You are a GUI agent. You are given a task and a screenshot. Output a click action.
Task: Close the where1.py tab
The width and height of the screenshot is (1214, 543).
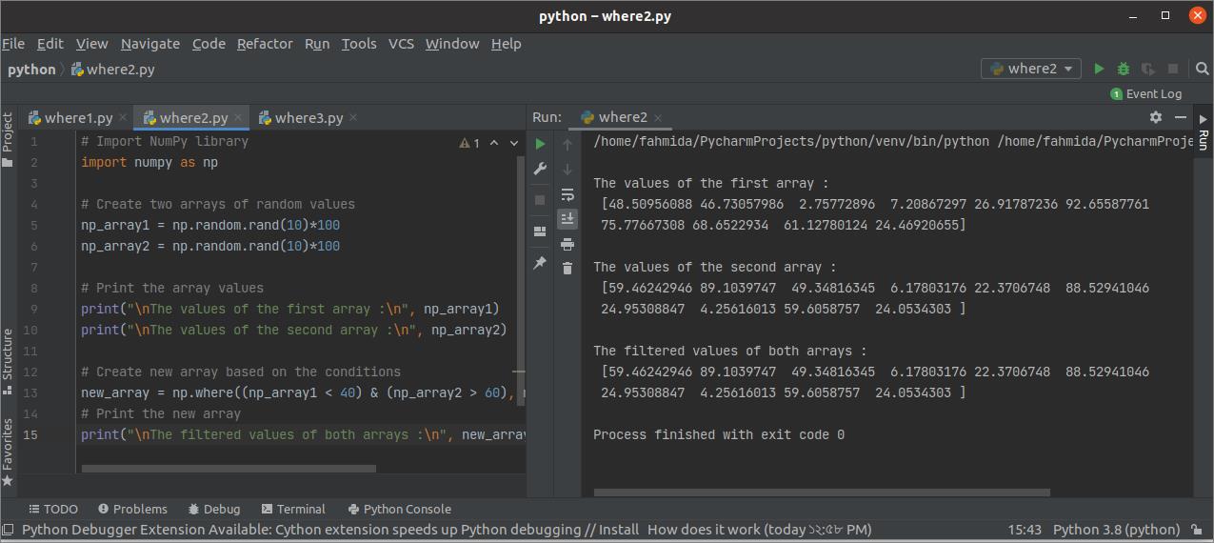124,118
